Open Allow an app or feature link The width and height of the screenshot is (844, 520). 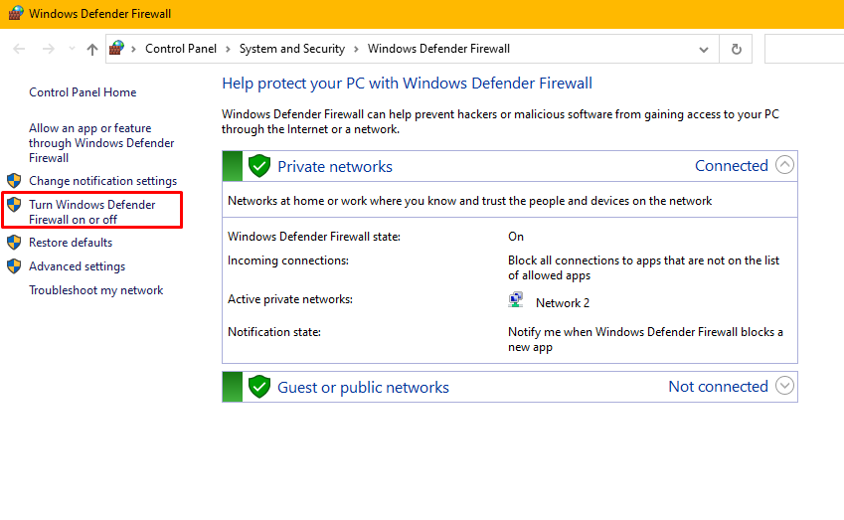(x=101, y=142)
